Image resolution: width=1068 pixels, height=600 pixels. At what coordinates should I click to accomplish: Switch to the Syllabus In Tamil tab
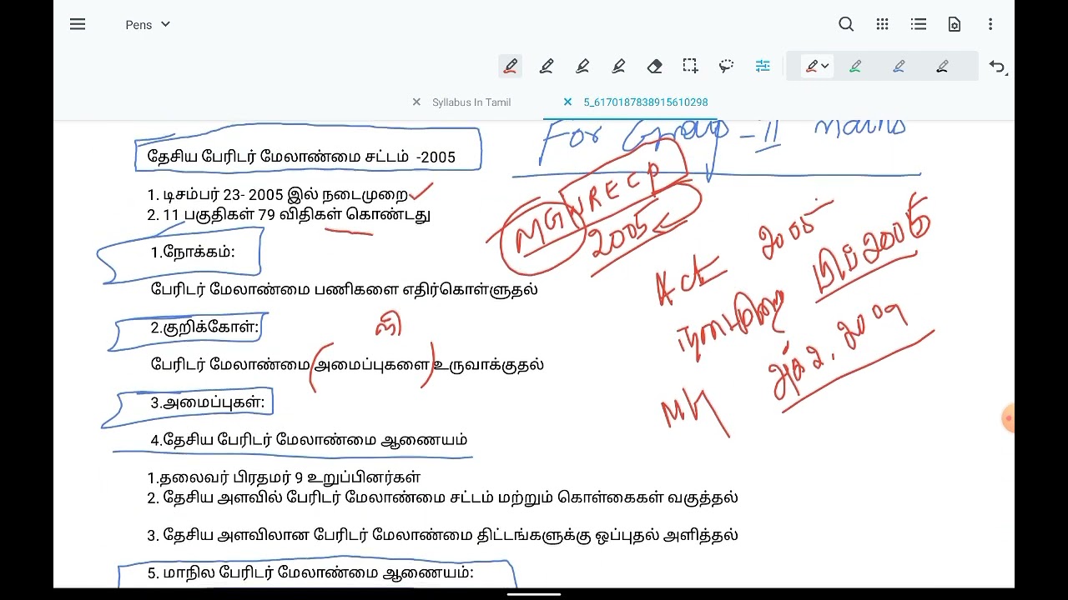pyautogui.click(x=471, y=102)
